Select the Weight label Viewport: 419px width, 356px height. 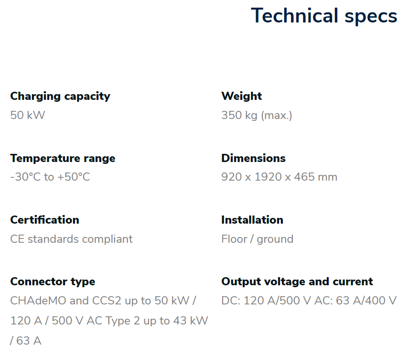[x=242, y=96]
